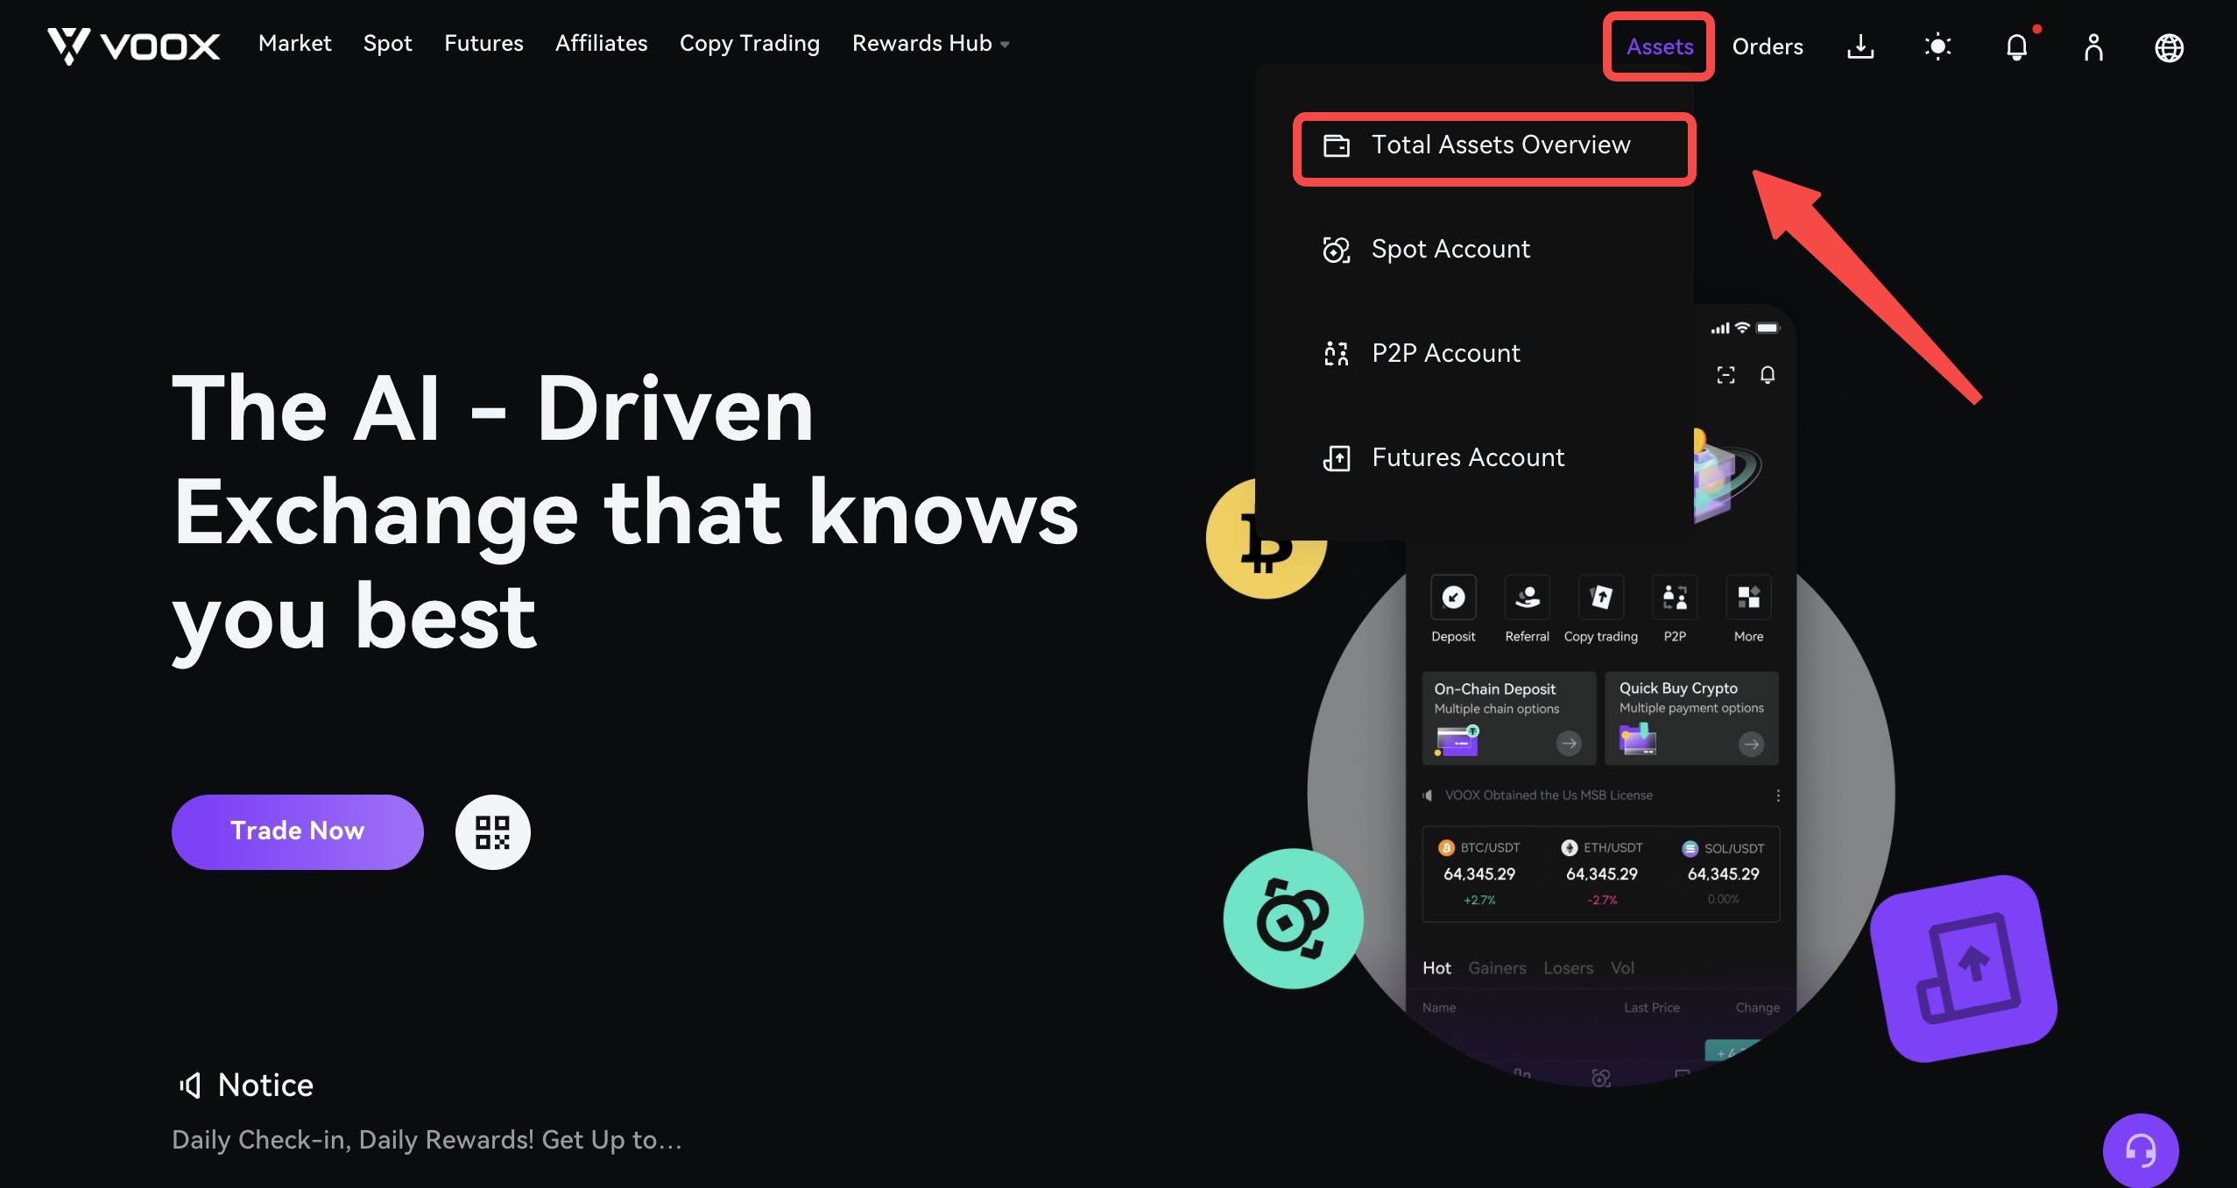Click the SOL/USDT price card
The image size is (2237, 1188).
(1724, 873)
